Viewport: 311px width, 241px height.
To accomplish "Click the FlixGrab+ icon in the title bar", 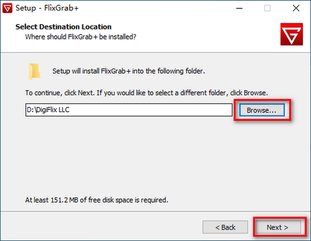I will coord(7,8).
